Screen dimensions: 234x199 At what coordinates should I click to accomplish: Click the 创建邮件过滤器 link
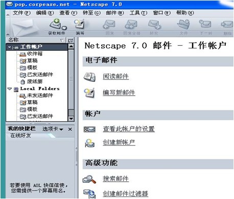(125, 193)
